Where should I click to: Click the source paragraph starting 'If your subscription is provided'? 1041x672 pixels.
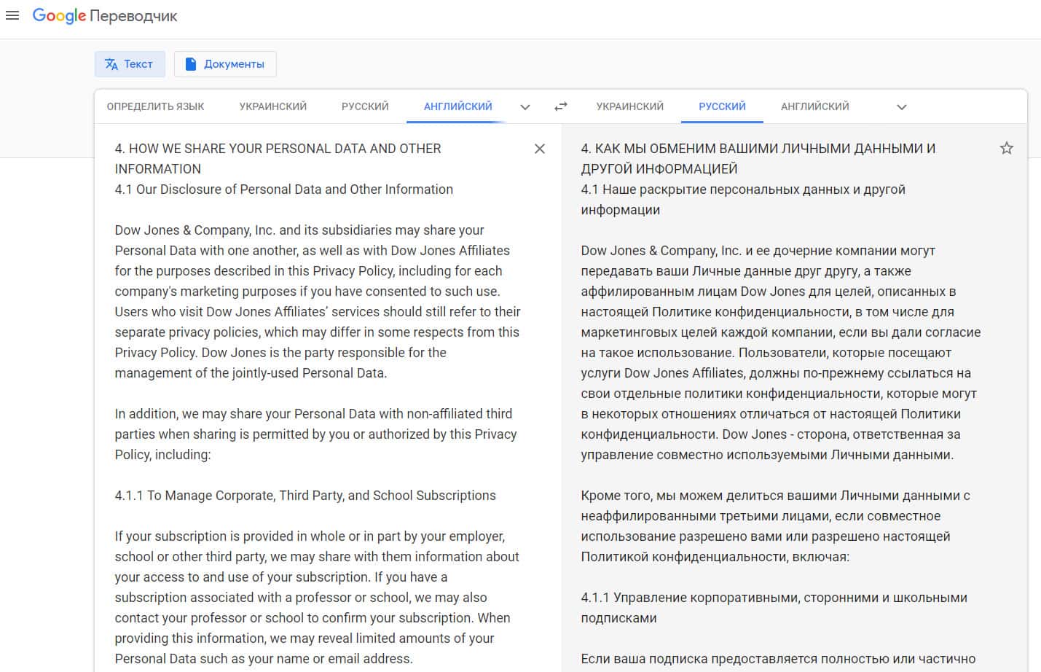point(317,598)
